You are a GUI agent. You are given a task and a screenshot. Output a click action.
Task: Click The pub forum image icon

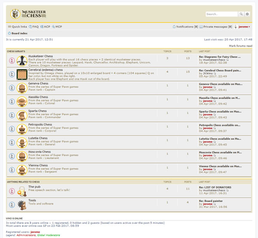tap(21, 191)
